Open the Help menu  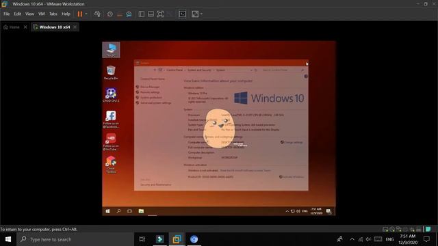click(x=66, y=14)
